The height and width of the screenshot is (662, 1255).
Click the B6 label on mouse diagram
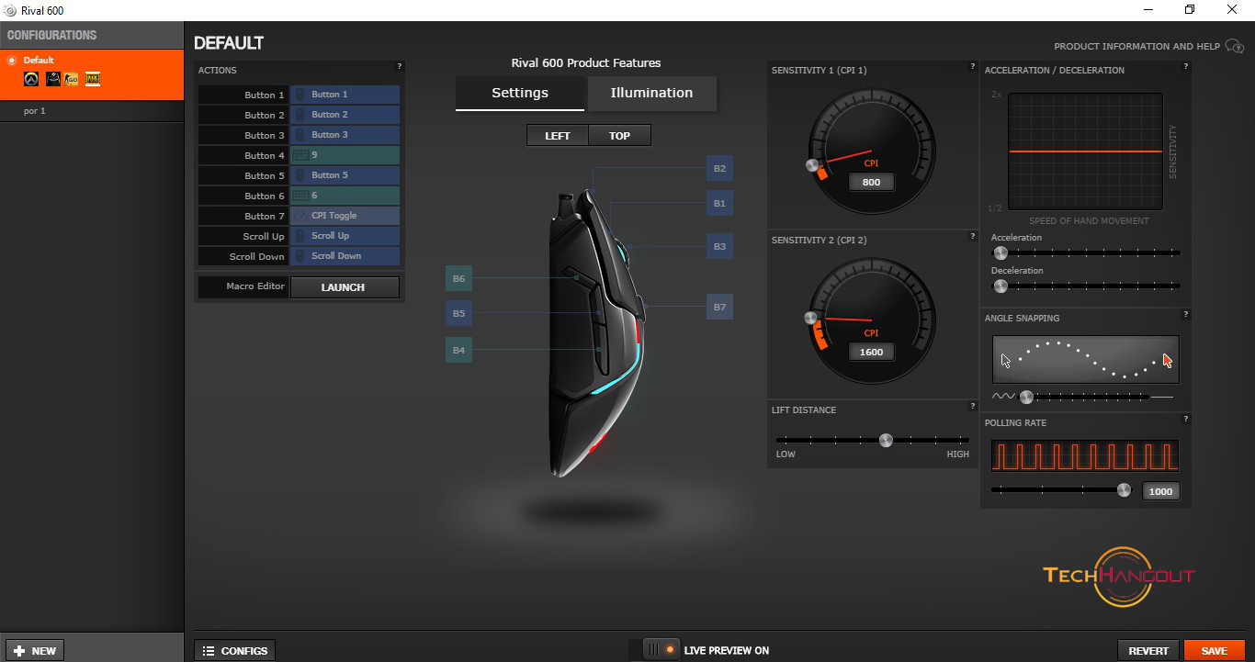[458, 278]
